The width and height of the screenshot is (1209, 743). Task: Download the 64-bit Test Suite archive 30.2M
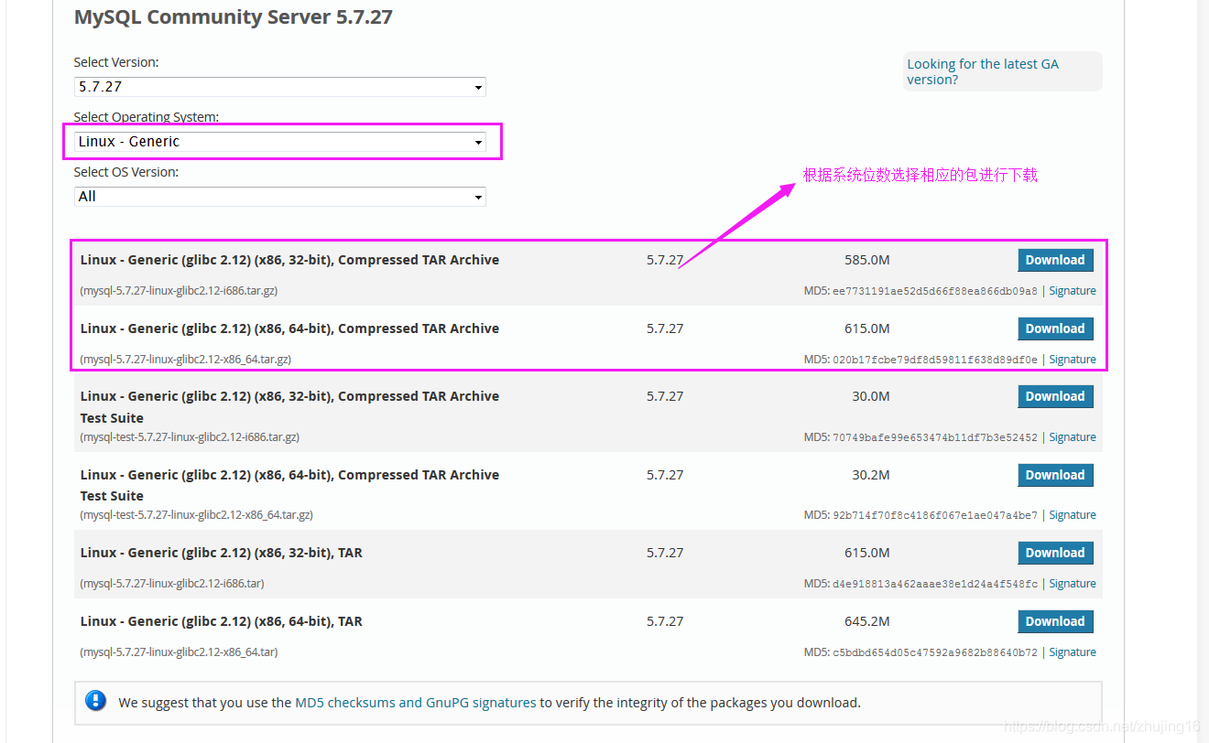pyautogui.click(x=1055, y=475)
